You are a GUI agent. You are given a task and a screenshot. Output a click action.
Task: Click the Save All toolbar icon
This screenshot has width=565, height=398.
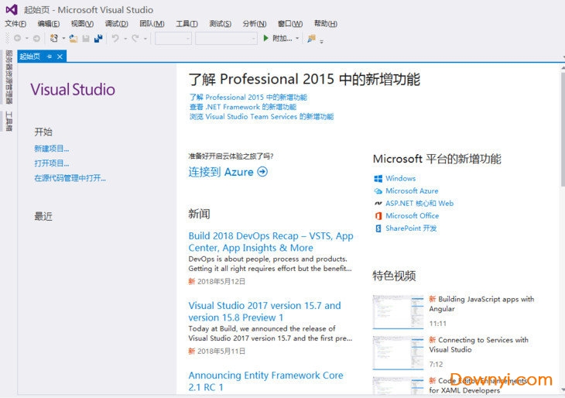98,38
